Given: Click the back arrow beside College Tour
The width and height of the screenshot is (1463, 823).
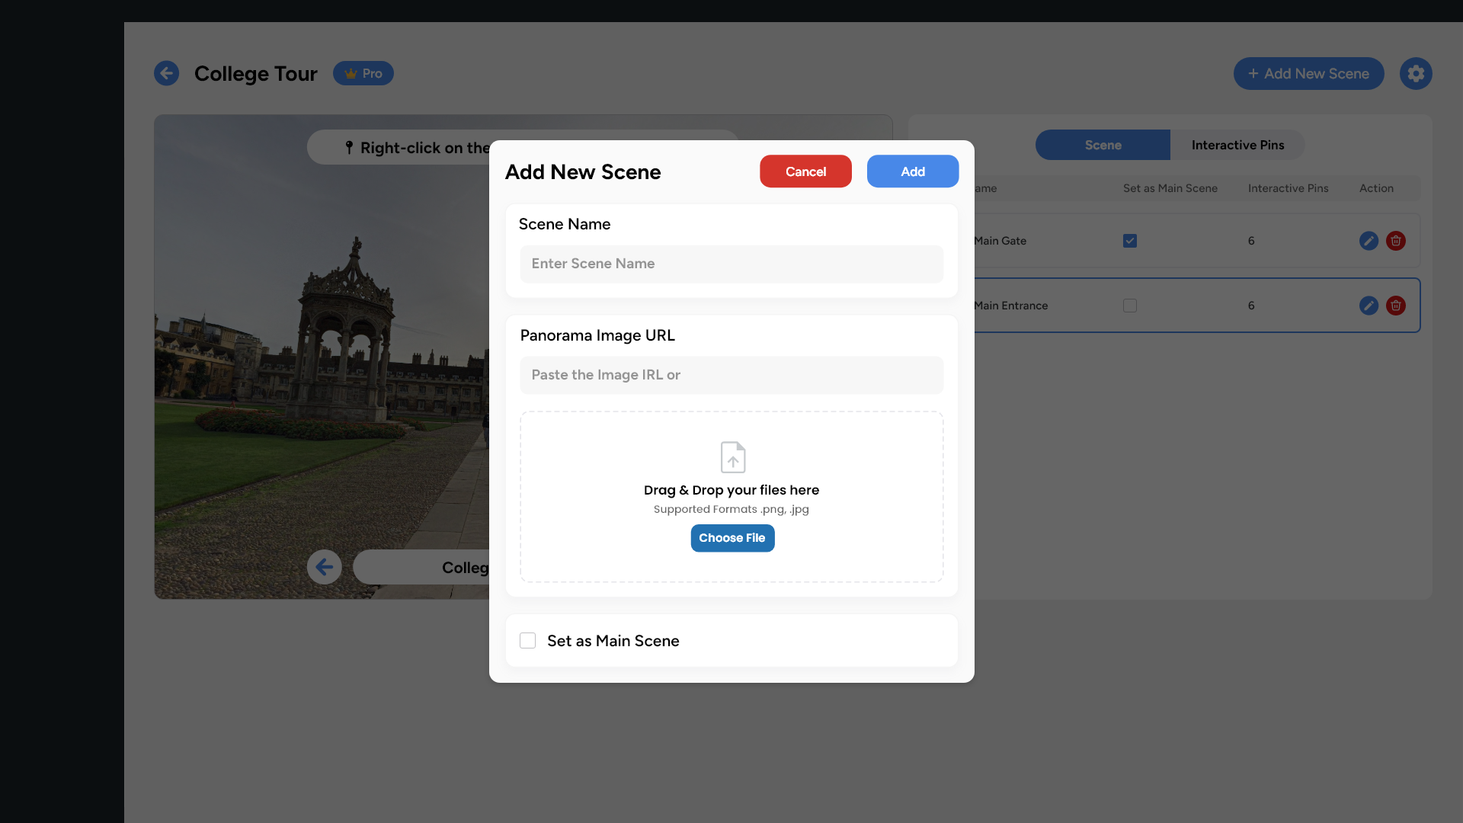Looking at the screenshot, I should 166,73.
